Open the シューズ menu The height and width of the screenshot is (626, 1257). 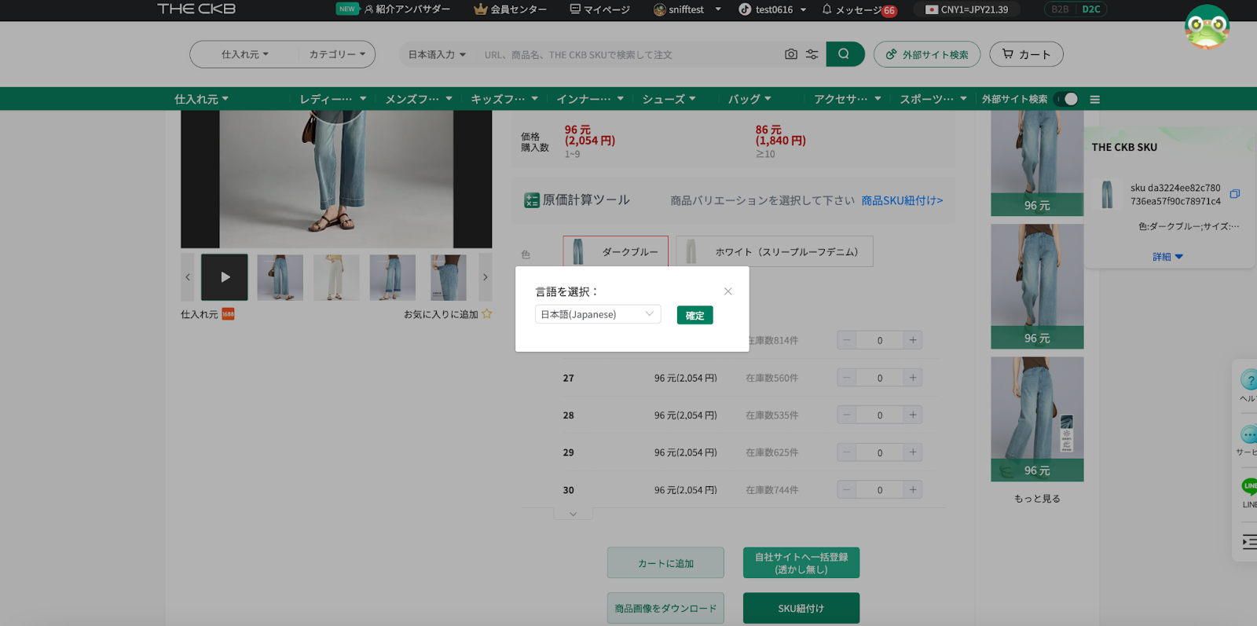click(x=669, y=99)
